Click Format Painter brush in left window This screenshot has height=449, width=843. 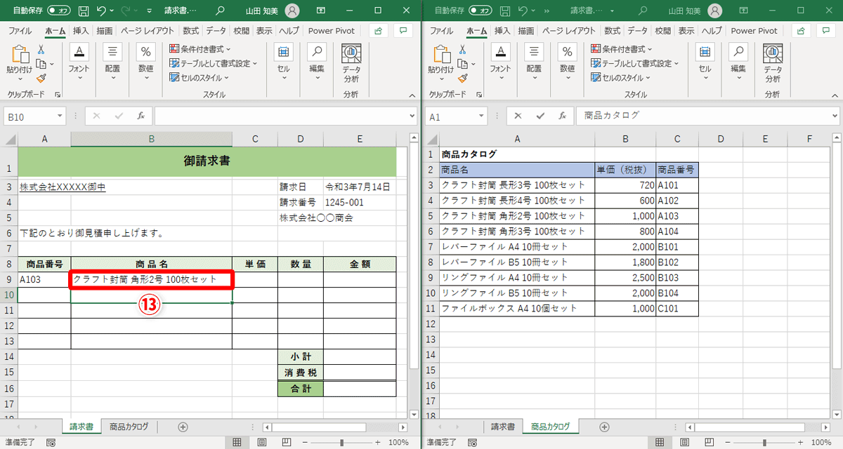point(41,78)
